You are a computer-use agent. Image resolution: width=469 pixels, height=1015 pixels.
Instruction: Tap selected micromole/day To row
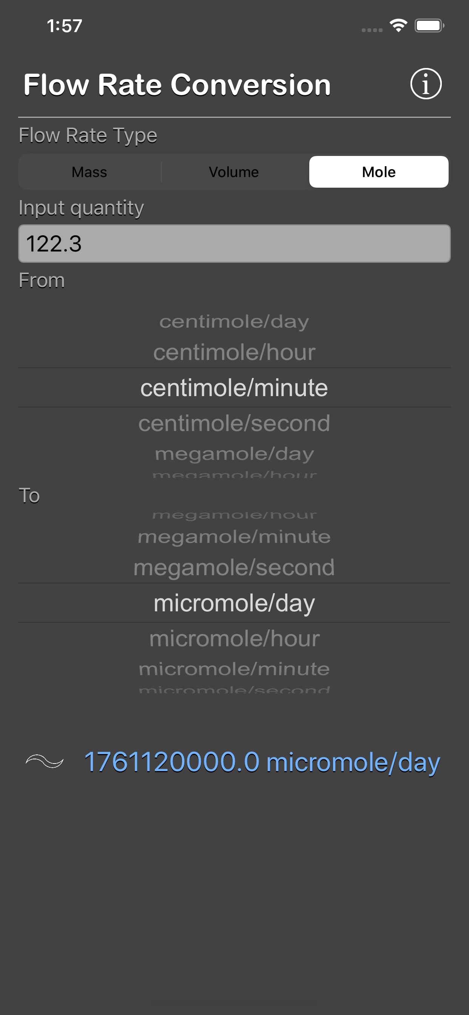coord(234,603)
